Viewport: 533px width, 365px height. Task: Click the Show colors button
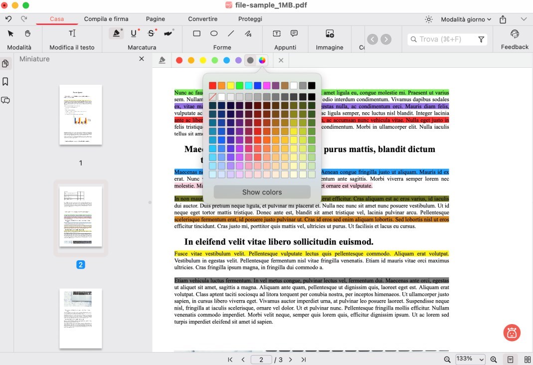262,192
